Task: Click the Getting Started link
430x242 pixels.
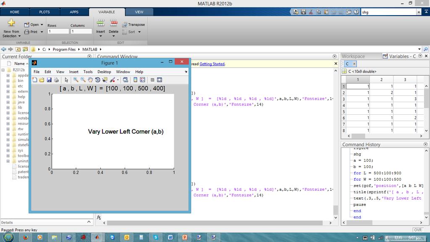Action: (212, 64)
